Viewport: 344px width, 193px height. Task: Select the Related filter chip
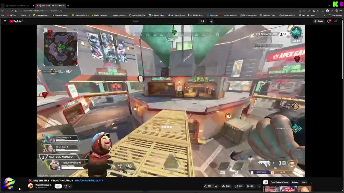pos(295,182)
